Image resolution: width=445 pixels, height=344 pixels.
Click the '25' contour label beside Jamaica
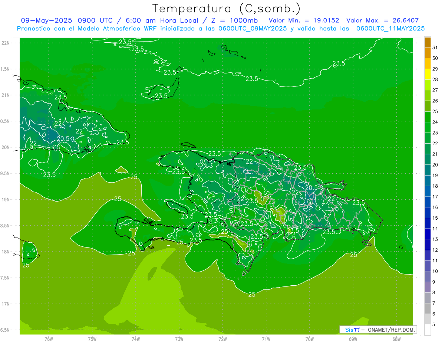click(26, 265)
